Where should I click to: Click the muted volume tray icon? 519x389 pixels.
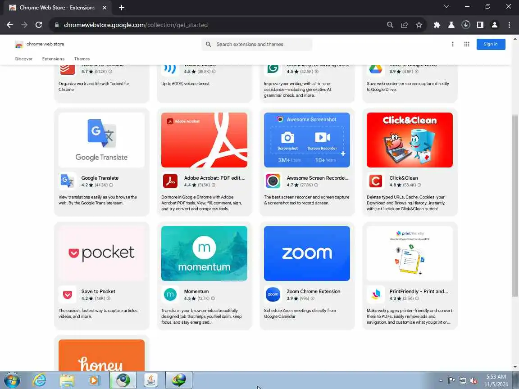click(473, 381)
